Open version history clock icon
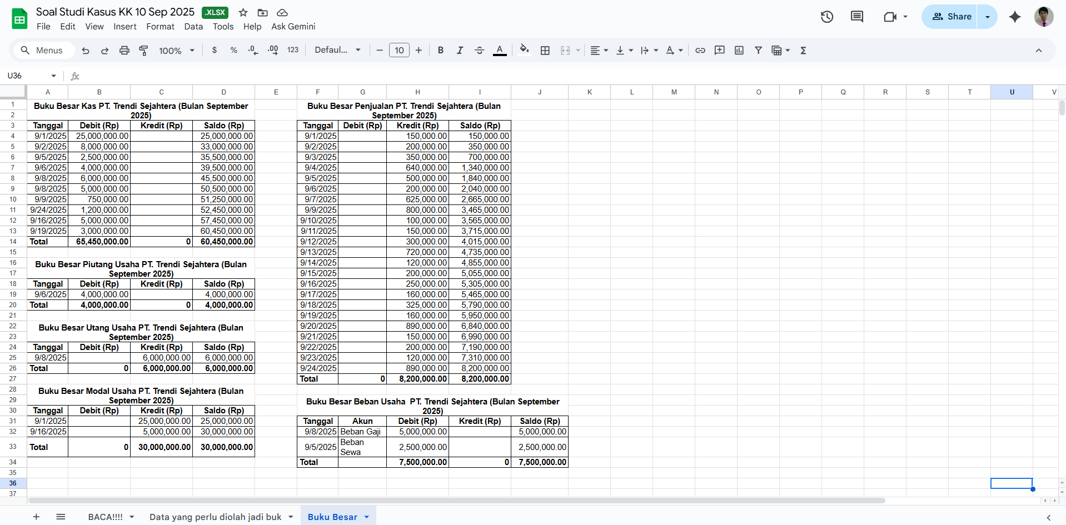This screenshot has height=525, width=1066. pyautogui.click(x=827, y=17)
